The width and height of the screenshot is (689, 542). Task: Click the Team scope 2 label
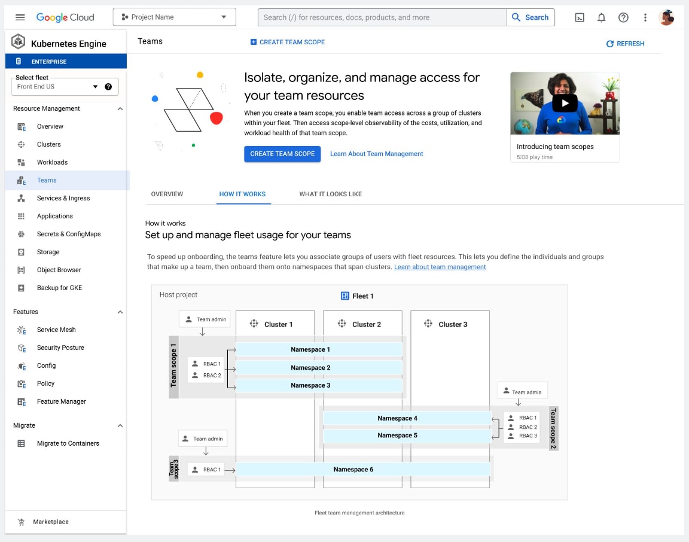(x=553, y=428)
